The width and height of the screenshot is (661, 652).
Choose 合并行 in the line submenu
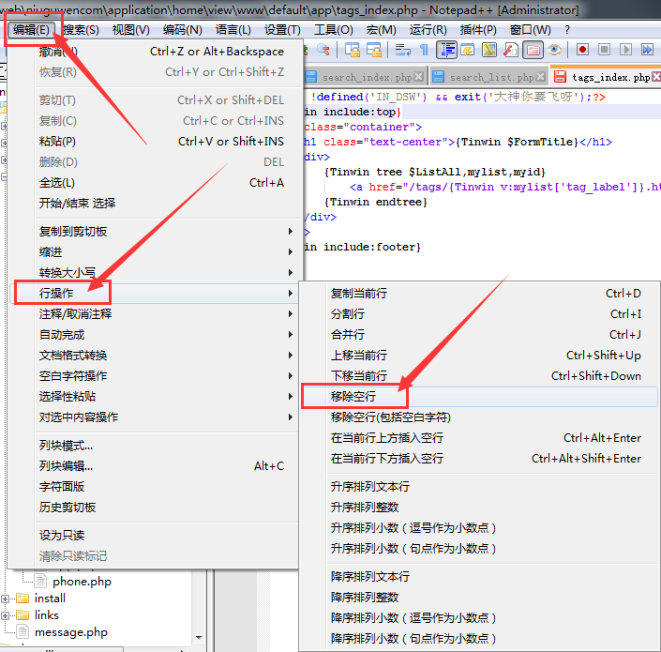[480, 334]
